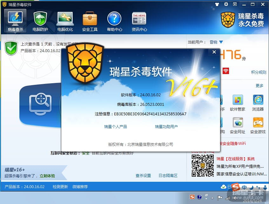The image size is (269, 204).
Task: Close the V16+ about dialog
Action: 214,52
